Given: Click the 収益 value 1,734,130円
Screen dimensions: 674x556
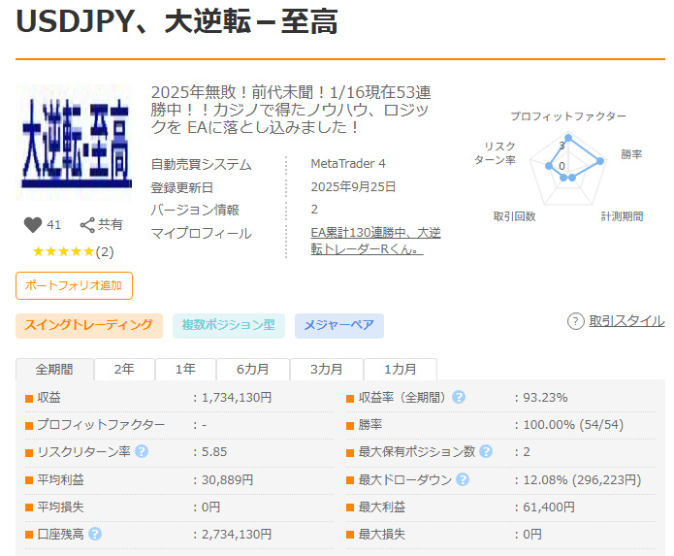Looking at the screenshot, I should coord(237,397).
